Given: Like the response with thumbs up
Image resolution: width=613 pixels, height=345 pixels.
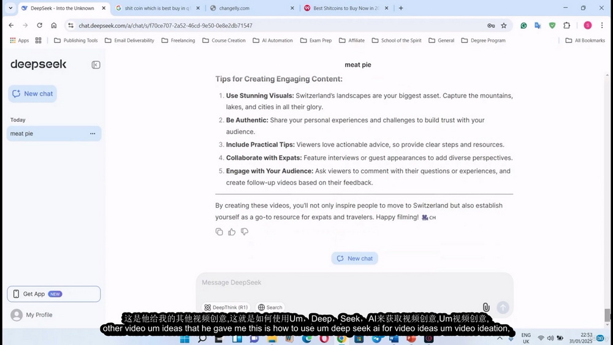Looking at the screenshot, I should [x=232, y=232].
